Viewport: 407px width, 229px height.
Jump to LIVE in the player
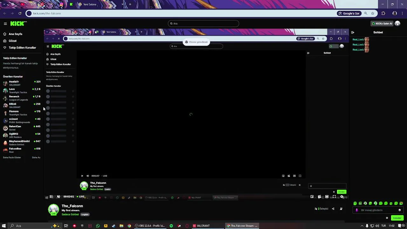80,197
